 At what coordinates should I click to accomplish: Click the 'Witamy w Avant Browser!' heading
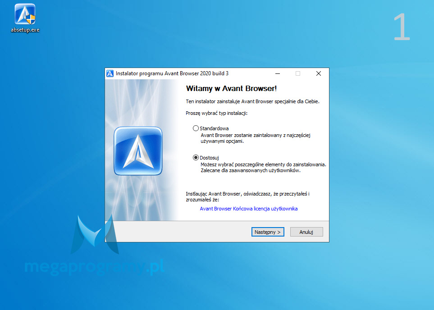tap(231, 89)
